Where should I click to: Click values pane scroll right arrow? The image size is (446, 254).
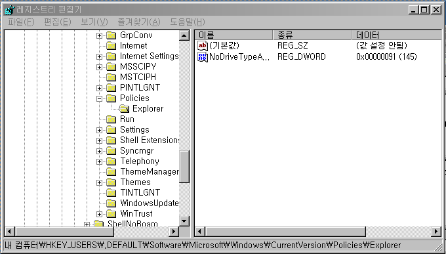(436, 231)
